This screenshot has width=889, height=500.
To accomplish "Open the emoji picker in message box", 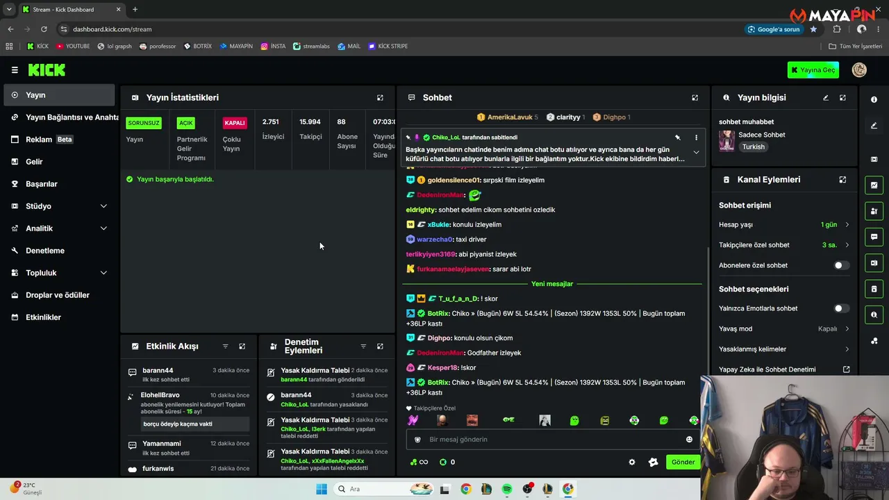I will (689, 440).
